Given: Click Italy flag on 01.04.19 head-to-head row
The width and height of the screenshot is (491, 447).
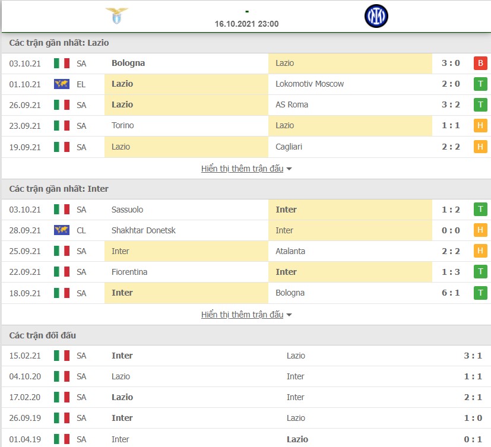Looking at the screenshot, I should coord(62,439).
